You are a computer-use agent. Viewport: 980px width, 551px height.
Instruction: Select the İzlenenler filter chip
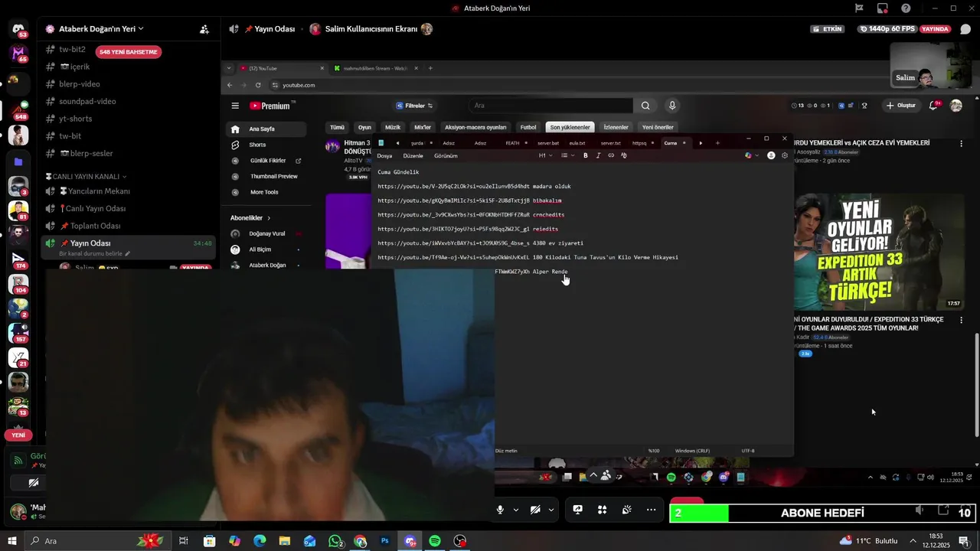click(616, 127)
